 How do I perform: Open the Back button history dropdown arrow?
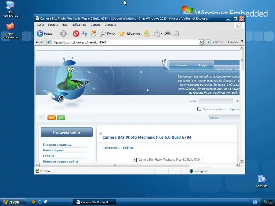coord(56,34)
